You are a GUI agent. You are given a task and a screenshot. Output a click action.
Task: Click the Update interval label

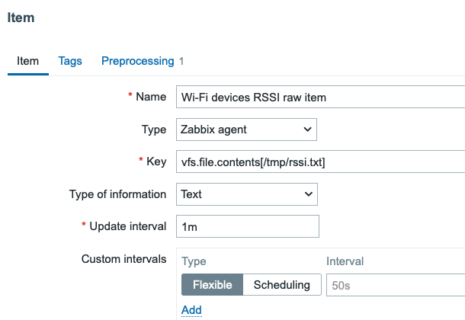click(127, 226)
